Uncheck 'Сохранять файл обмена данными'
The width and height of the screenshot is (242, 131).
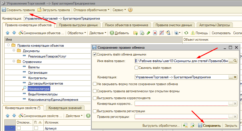95,54
